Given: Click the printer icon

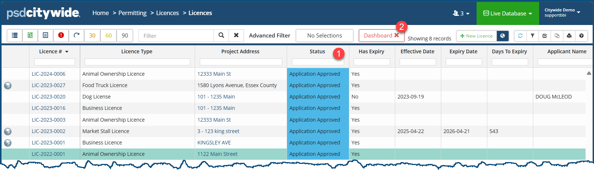Looking at the screenshot, I should point(569,36).
